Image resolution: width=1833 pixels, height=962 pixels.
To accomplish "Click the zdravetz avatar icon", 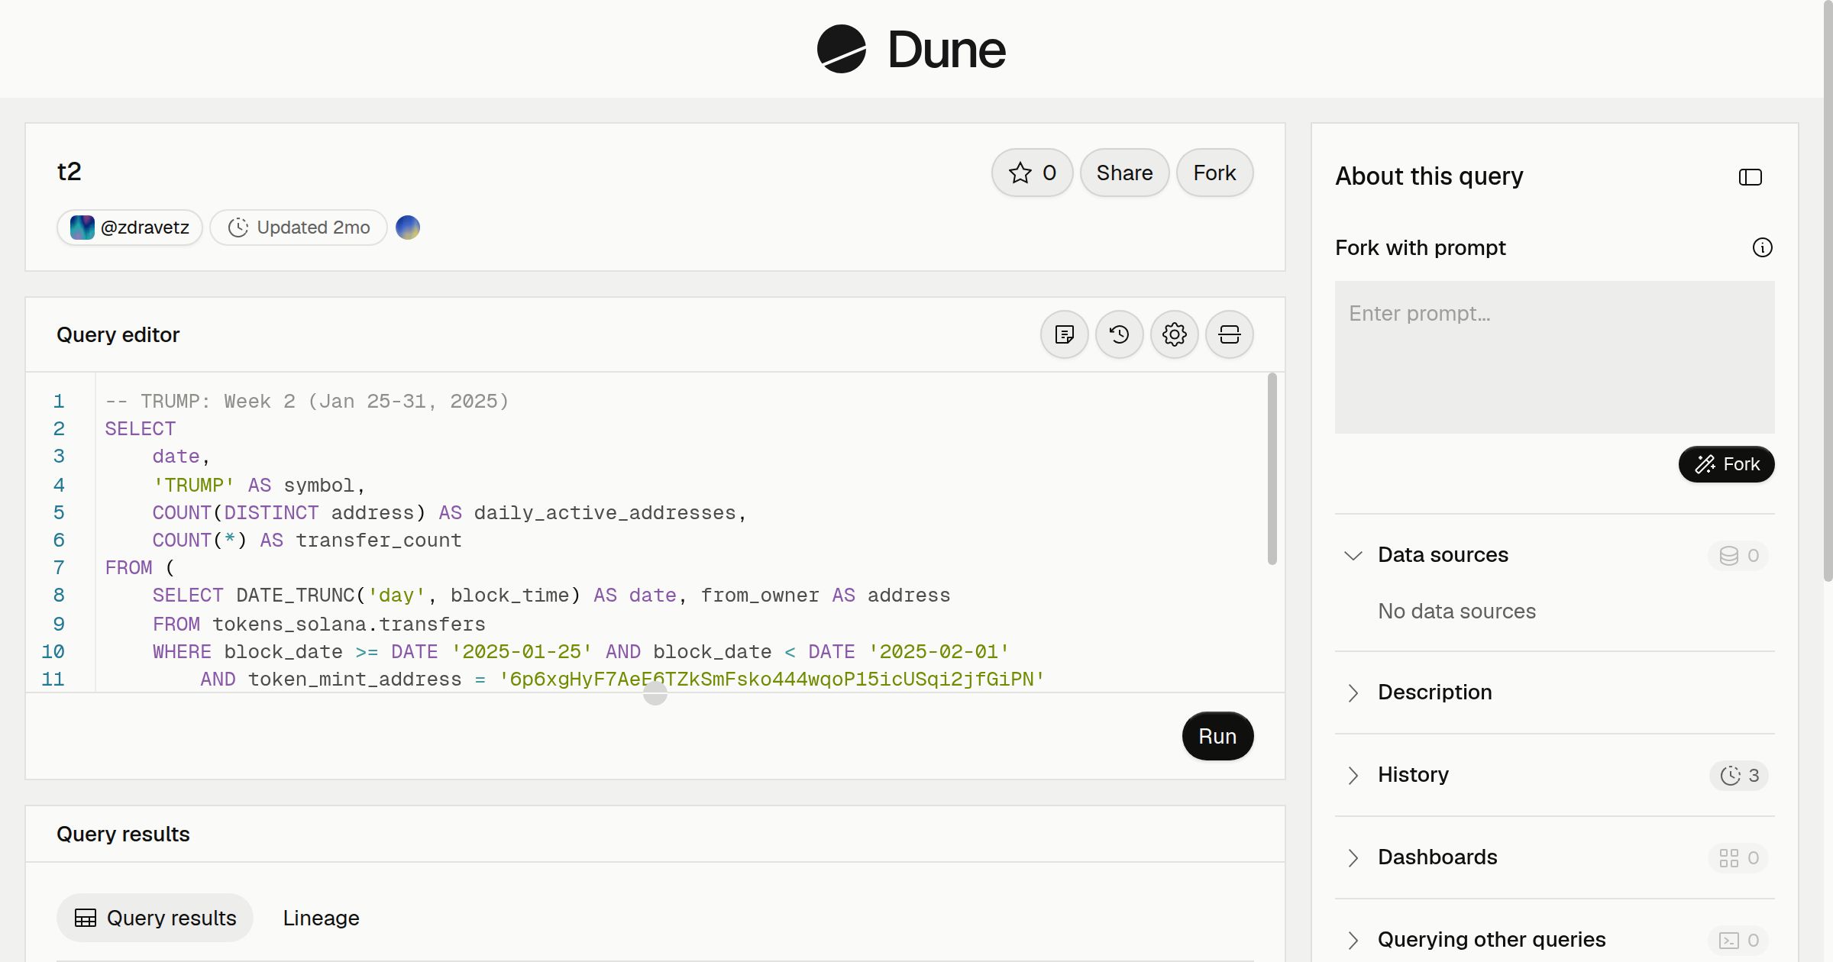I will click(82, 228).
